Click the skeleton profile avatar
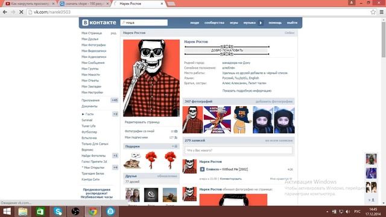 tap(151, 78)
